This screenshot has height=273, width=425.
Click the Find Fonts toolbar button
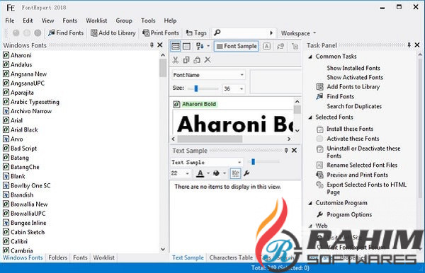point(66,33)
